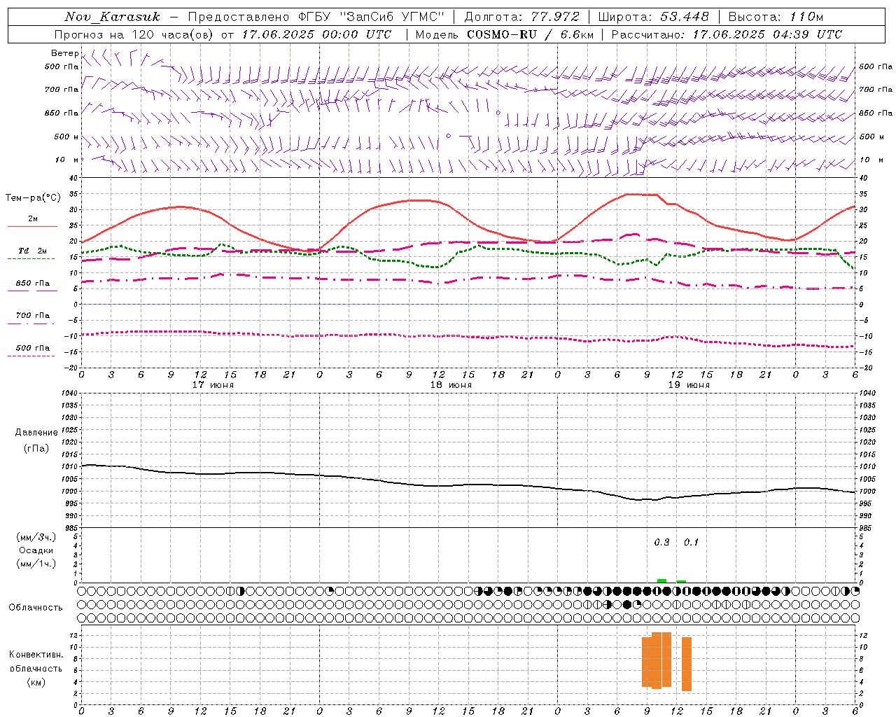This screenshot has width=896, height=717.
Task: Click the '700 гПа' wind level label on left
Action: (x=62, y=90)
